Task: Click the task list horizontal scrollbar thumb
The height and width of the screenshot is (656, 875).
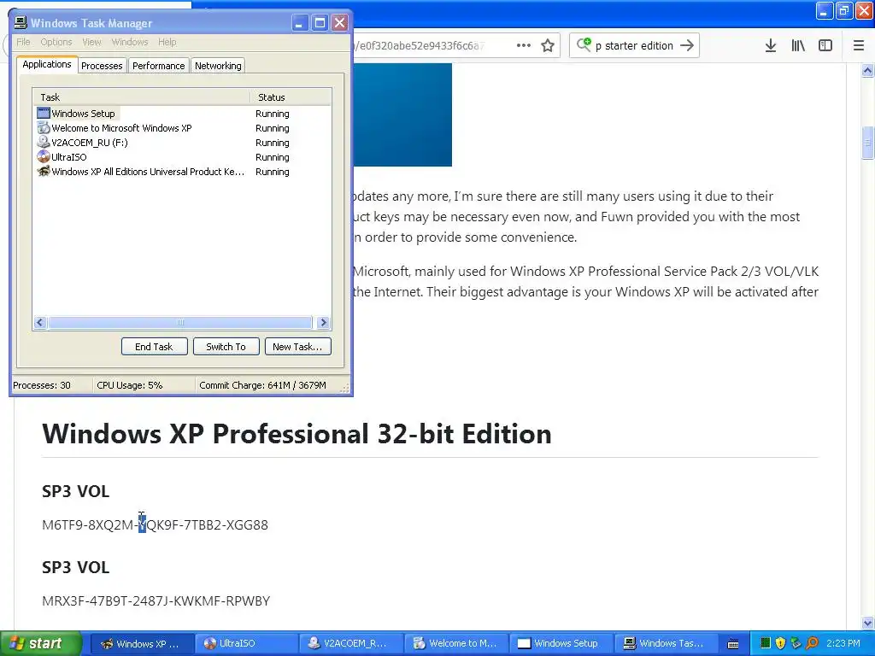Action: pos(179,322)
